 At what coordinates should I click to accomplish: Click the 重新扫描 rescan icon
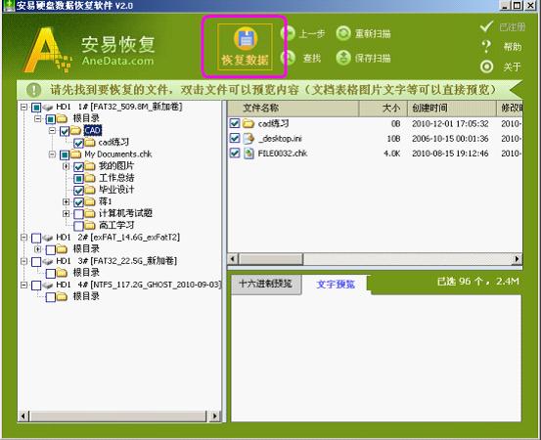click(x=343, y=33)
